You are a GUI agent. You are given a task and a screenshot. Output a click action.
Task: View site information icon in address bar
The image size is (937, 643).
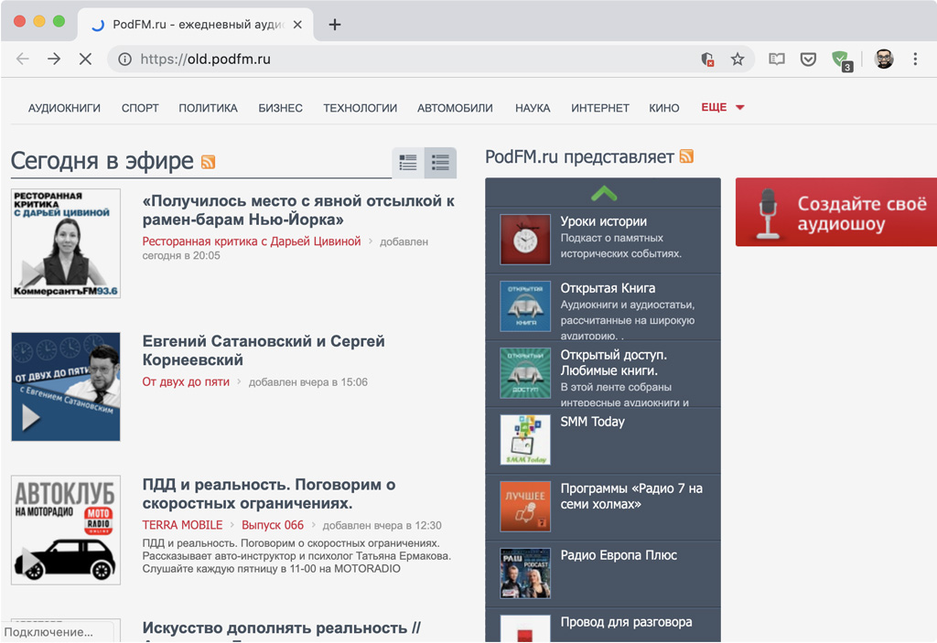(124, 59)
